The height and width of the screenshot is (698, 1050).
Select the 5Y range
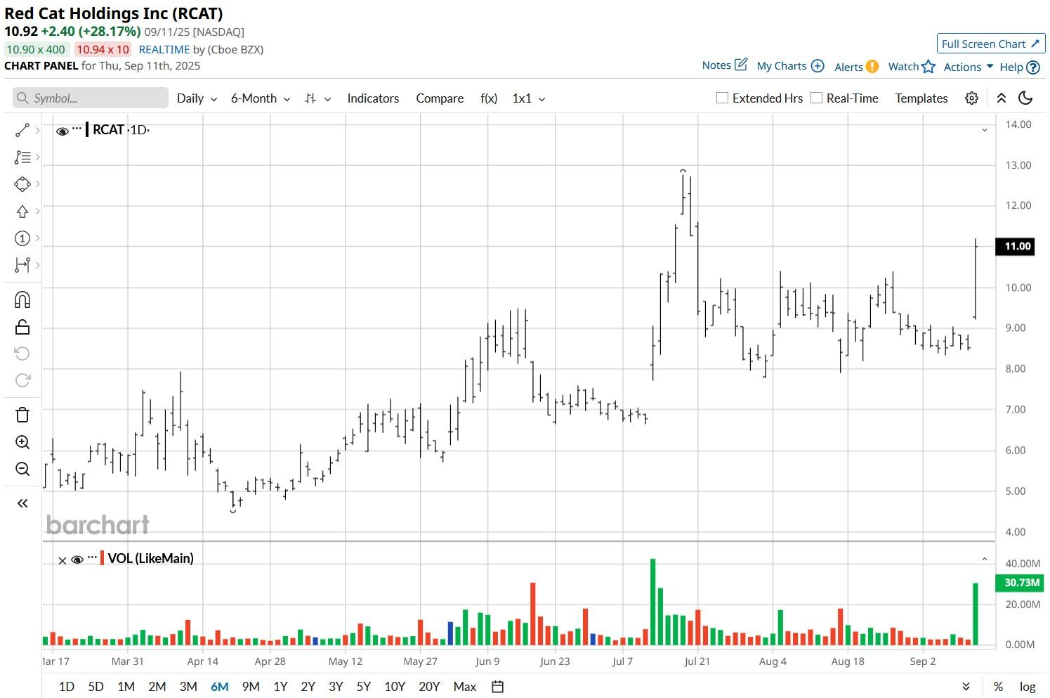tap(363, 687)
